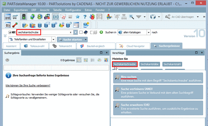Click the blue star favorites icon
The height and width of the screenshot is (126, 208).
pos(78,17)
